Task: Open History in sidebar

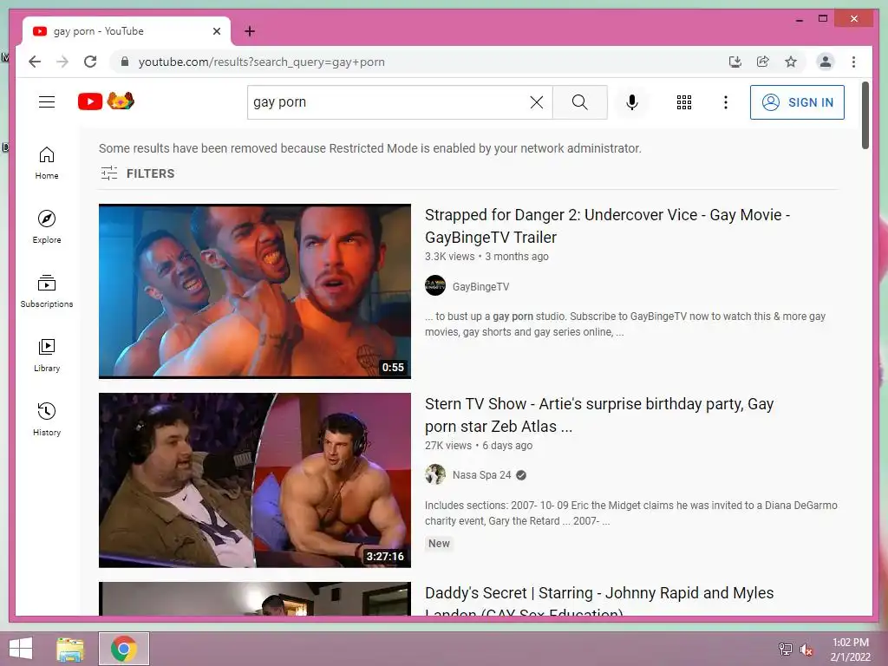Action: (x=47, y=419)
